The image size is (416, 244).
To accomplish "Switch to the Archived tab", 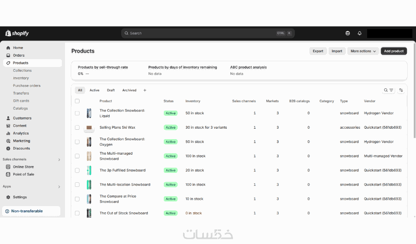I will [129, 90].
